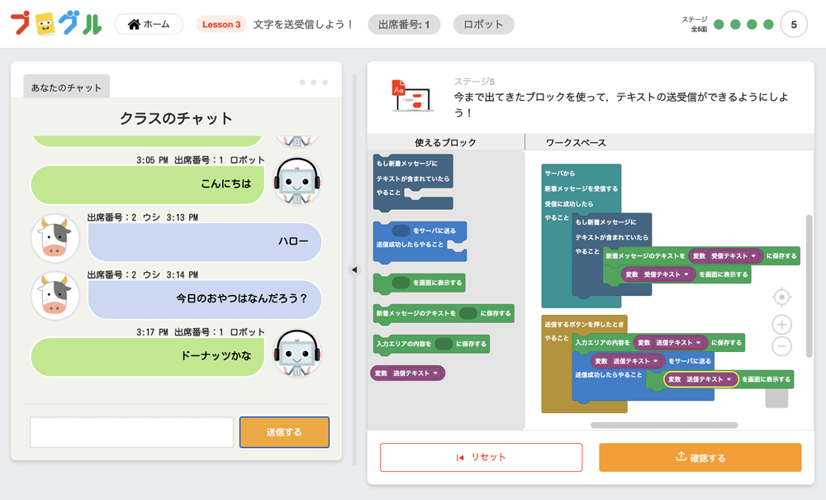
Task: Open 送信テキスト dropdown in 入力エリアの内容を block
Action: [x=699, y=342]
